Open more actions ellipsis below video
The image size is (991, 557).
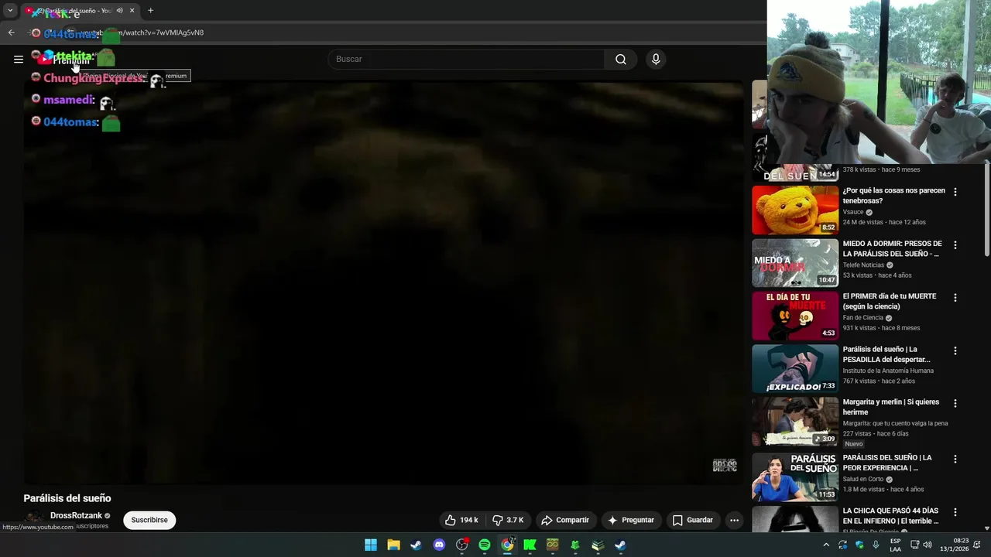coord(734,520)
